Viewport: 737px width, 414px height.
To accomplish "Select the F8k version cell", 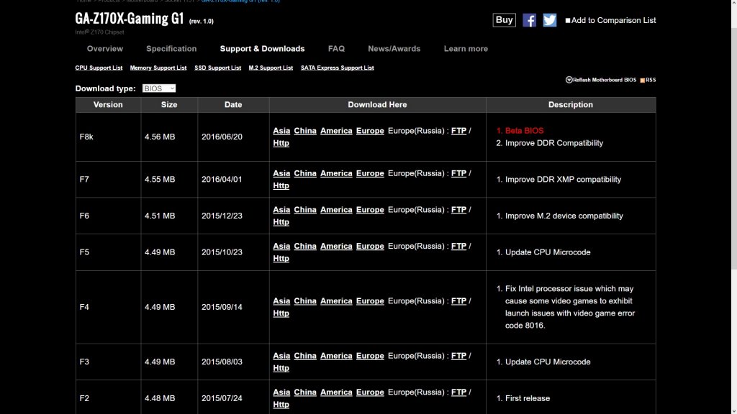I will tap(108, 137).
